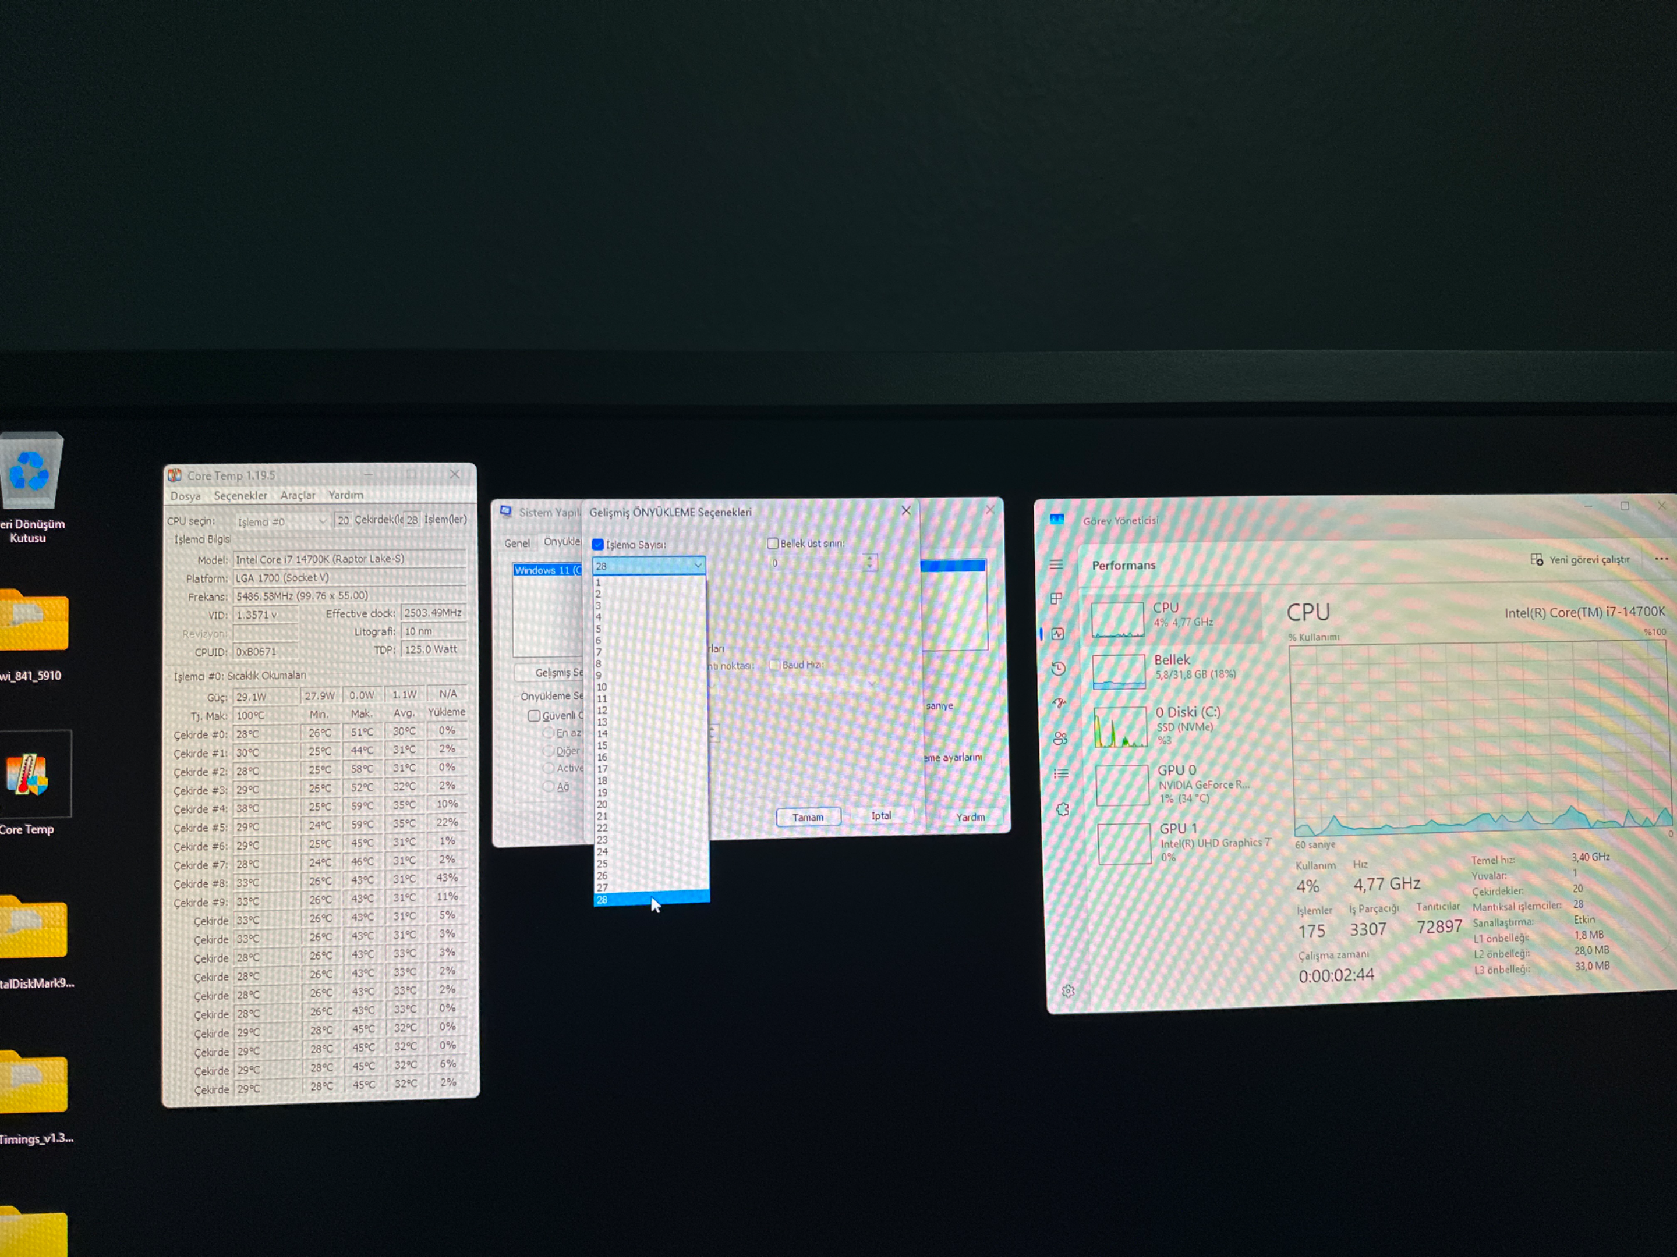Uncheck the İşlemci Sayısı checkbox

coord(597,544)
